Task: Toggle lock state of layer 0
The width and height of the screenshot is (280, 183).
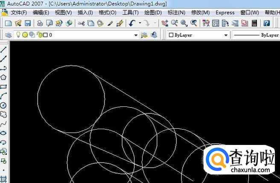Action: (x=39, y=35)
